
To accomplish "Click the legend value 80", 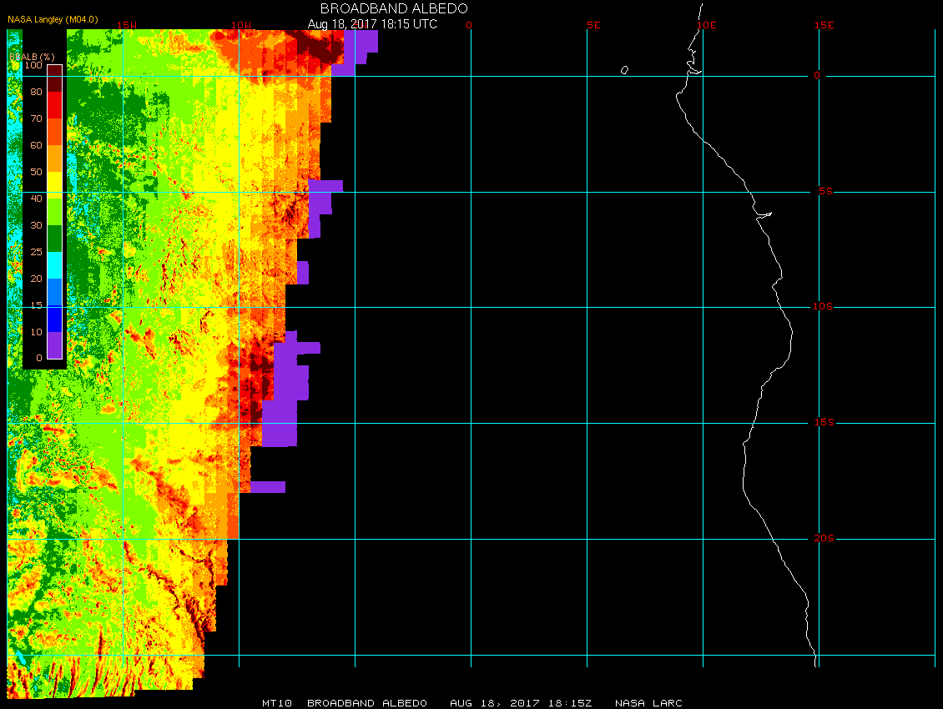I will (36, 92).
